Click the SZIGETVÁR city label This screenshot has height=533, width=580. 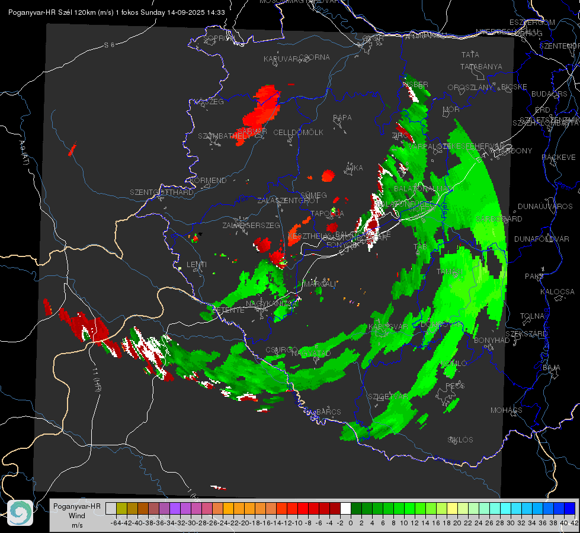point(387,397)
